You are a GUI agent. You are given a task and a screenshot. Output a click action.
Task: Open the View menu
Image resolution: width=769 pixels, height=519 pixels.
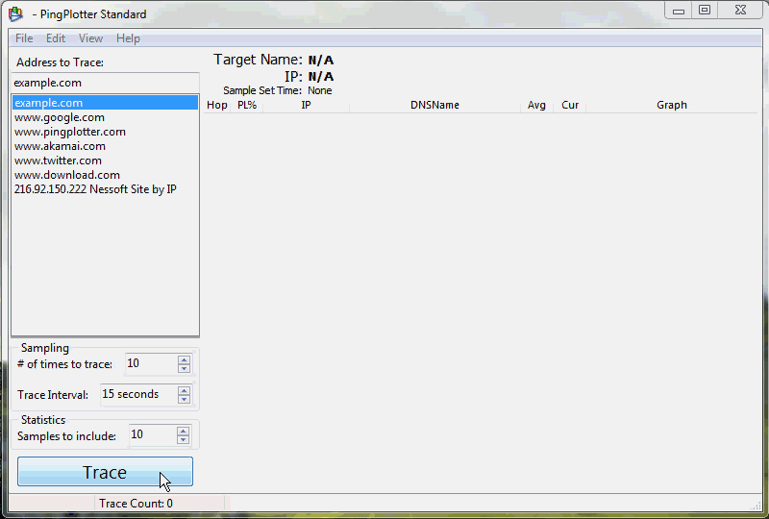(x=90, y=38)
